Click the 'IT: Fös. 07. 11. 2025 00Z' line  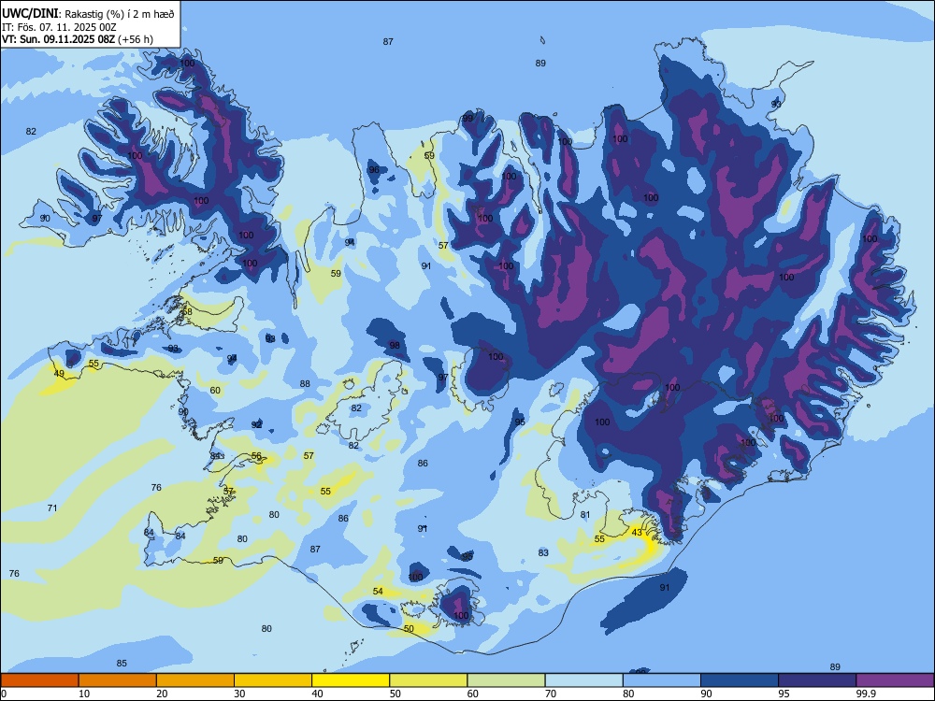click(x=59, y=27)
